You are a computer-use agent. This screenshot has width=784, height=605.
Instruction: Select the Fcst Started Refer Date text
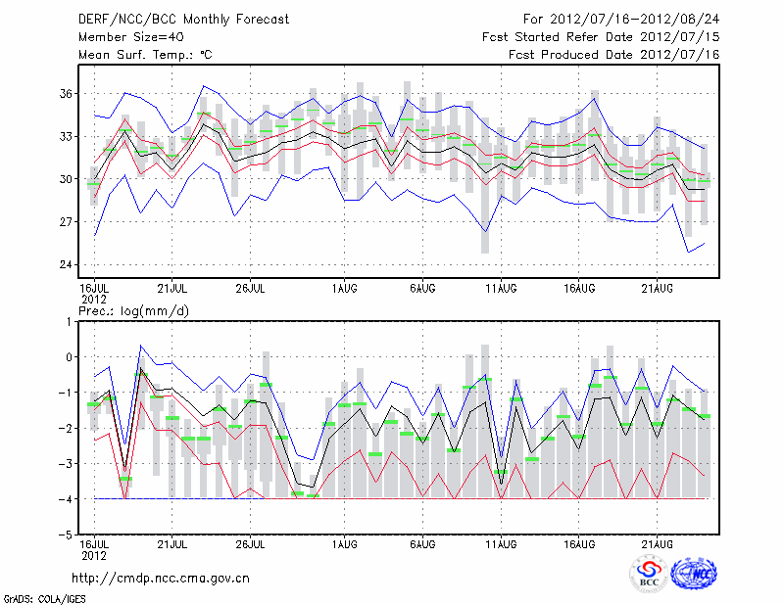tap(601, 37)
